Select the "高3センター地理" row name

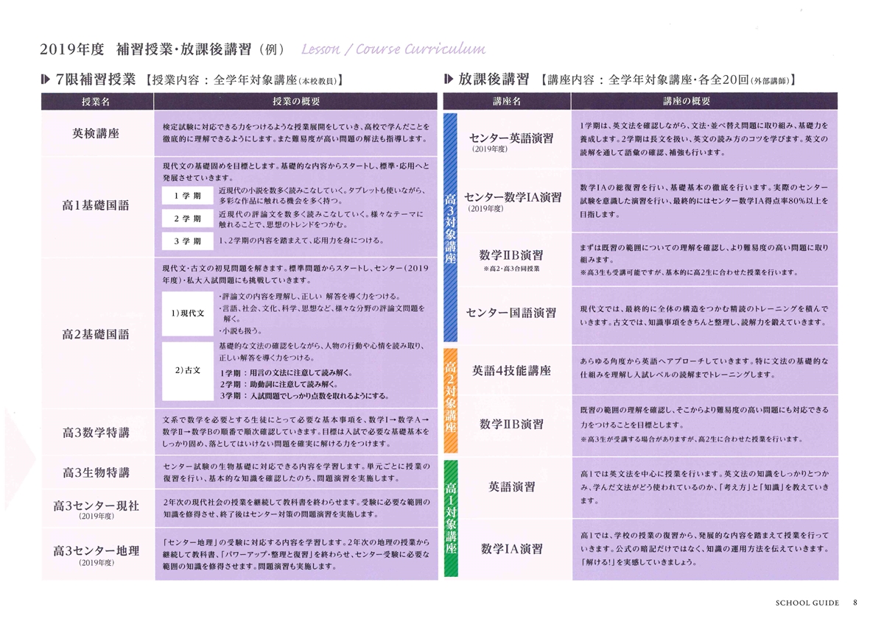(x=96, y=550)
